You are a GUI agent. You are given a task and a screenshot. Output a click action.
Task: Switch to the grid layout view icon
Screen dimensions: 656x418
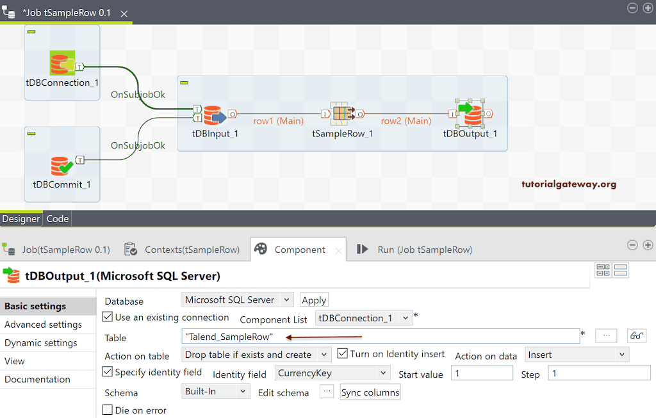pos(603,270)
